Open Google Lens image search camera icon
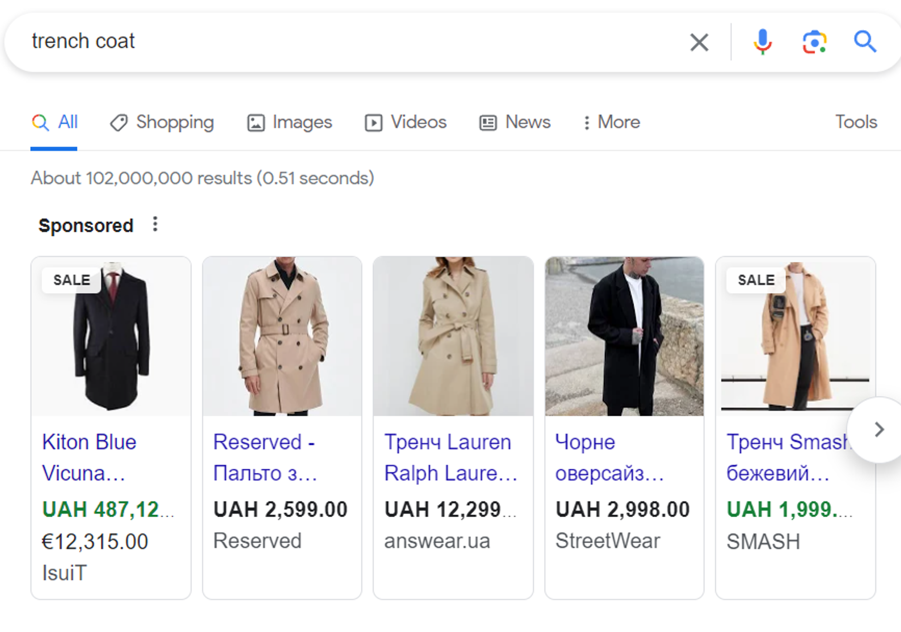Viewport: 901px width, 632px height. (814, 42)
